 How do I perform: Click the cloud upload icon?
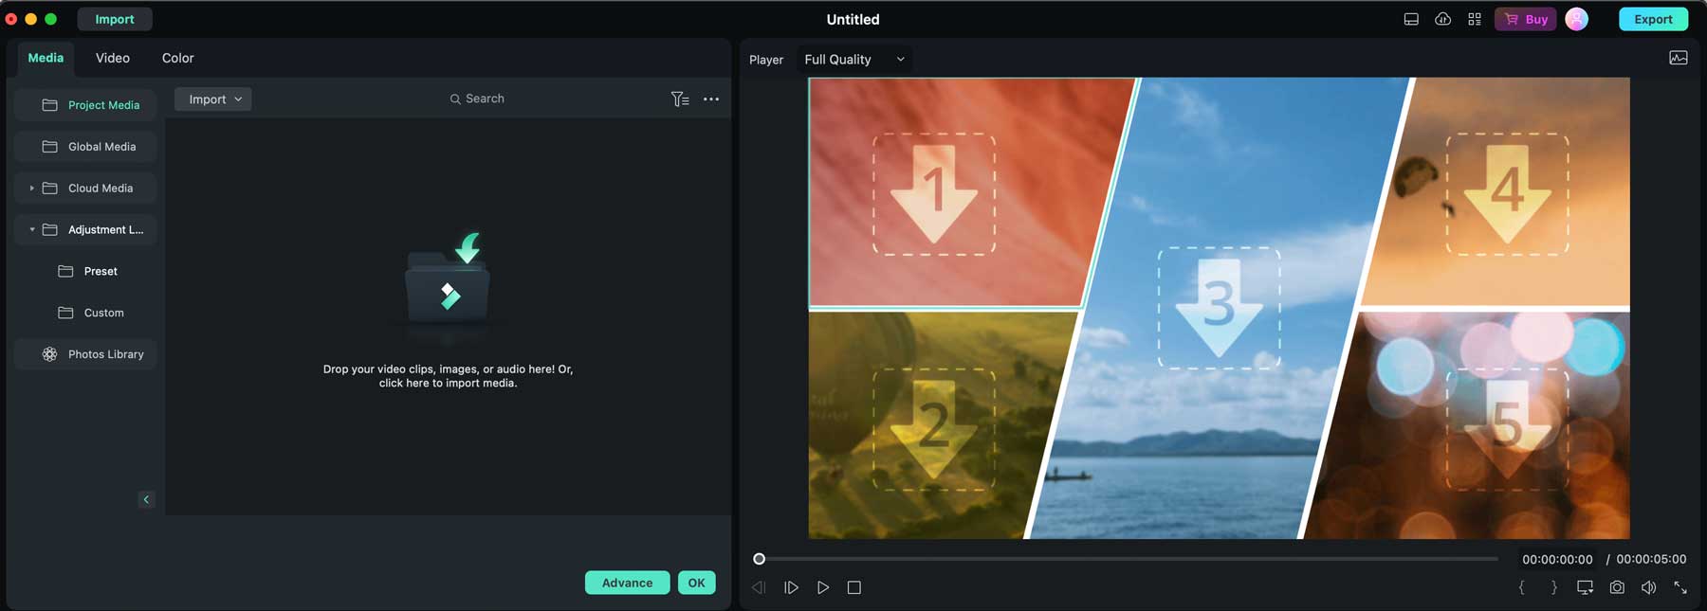coord(1442,19)
